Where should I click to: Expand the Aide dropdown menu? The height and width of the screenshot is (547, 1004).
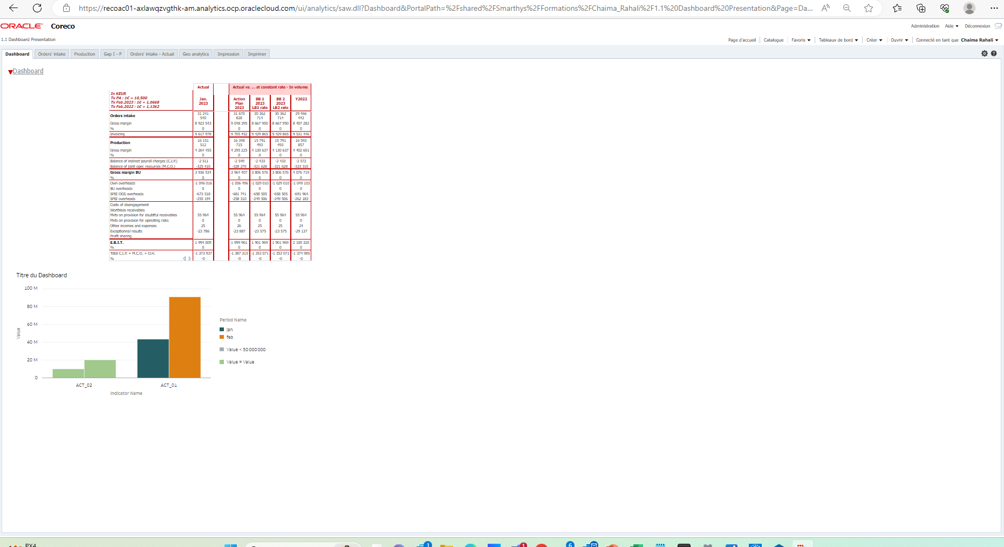tap(952, 26)
